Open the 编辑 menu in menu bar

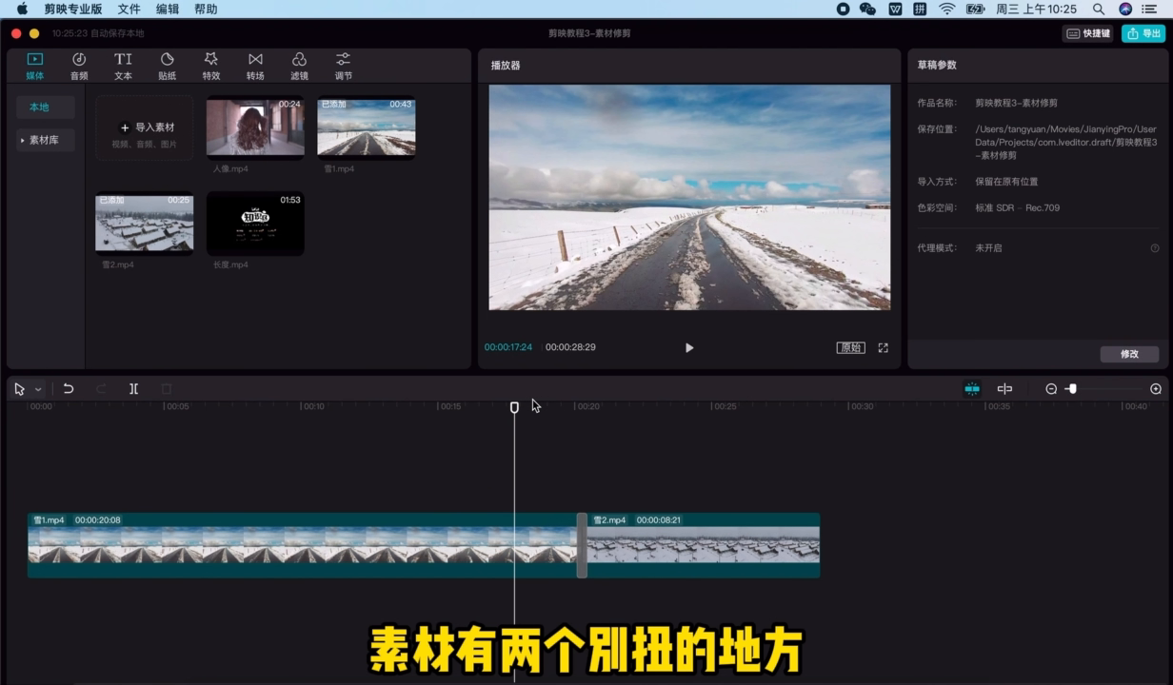[168, 9]
